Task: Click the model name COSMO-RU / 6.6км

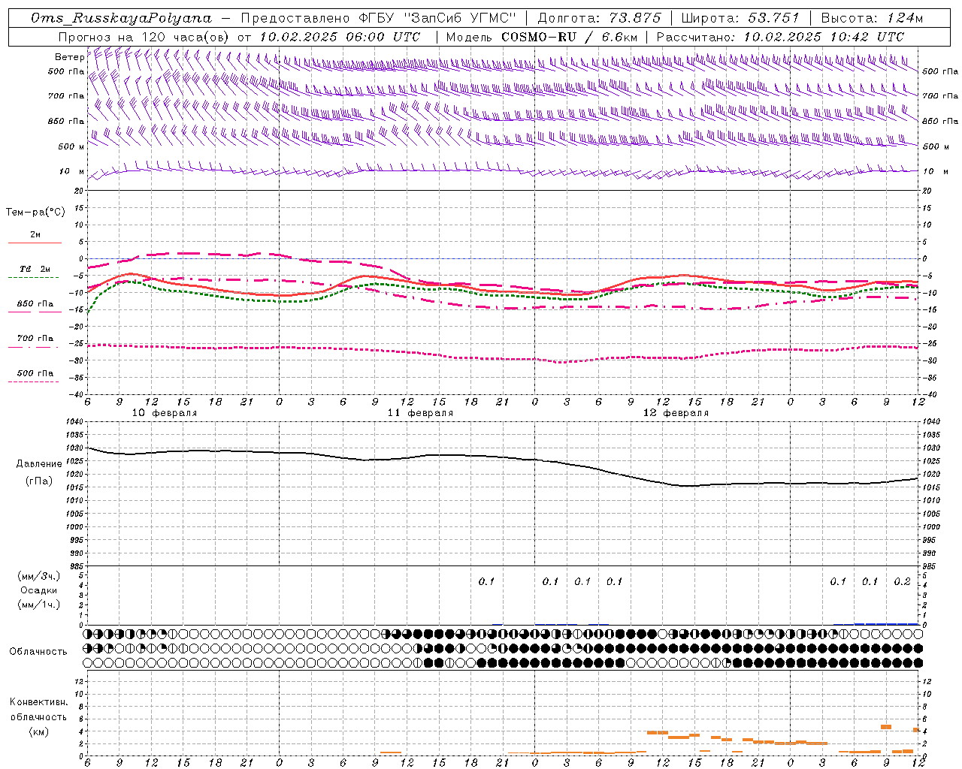Action: 570,37
